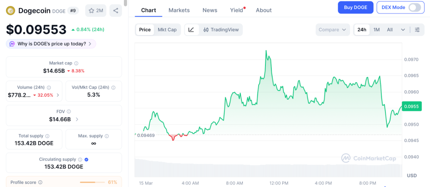Click the Buy DOGE button

pos(355,8)
